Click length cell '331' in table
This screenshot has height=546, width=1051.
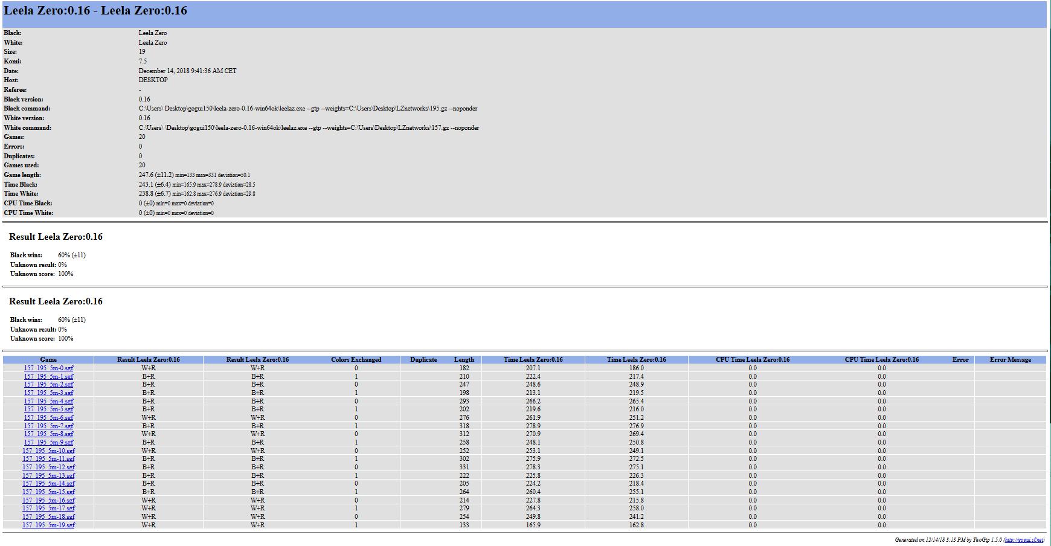[x=464, y=467]
